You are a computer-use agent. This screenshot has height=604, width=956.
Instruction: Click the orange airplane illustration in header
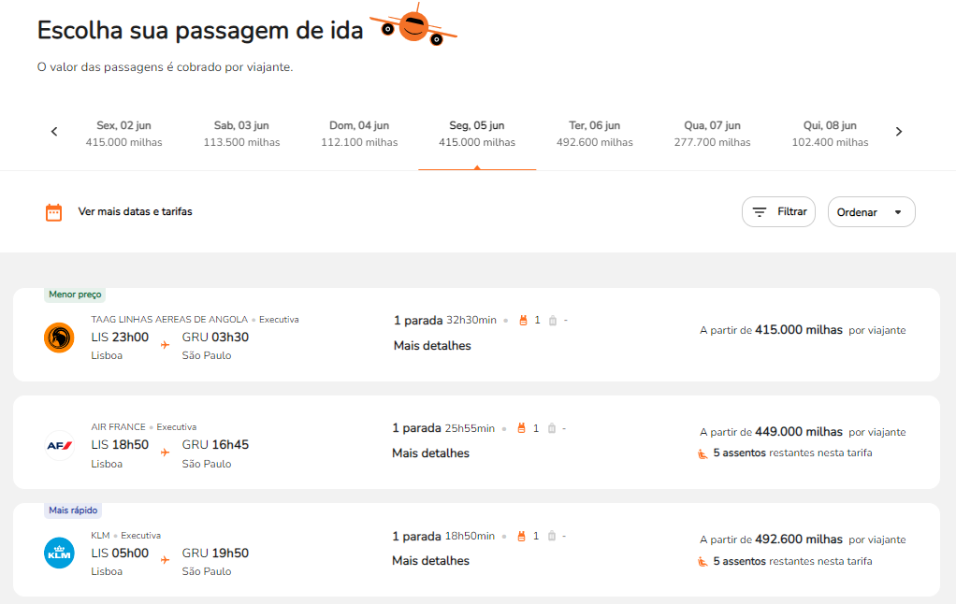[413, 25]
